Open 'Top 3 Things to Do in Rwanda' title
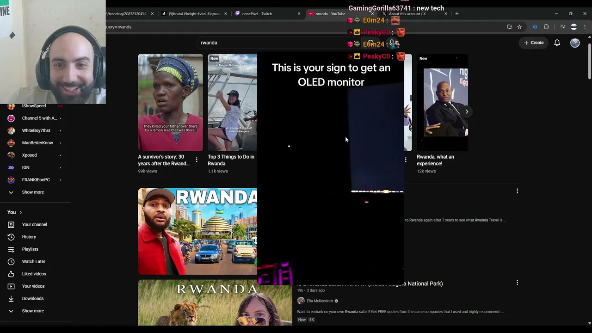 coord(231,160)
